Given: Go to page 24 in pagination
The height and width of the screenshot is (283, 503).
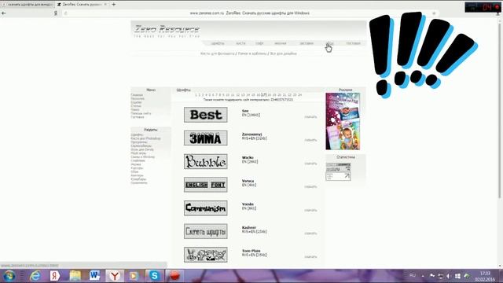Looking at the screenshot, I should click(x=299, y=95).
